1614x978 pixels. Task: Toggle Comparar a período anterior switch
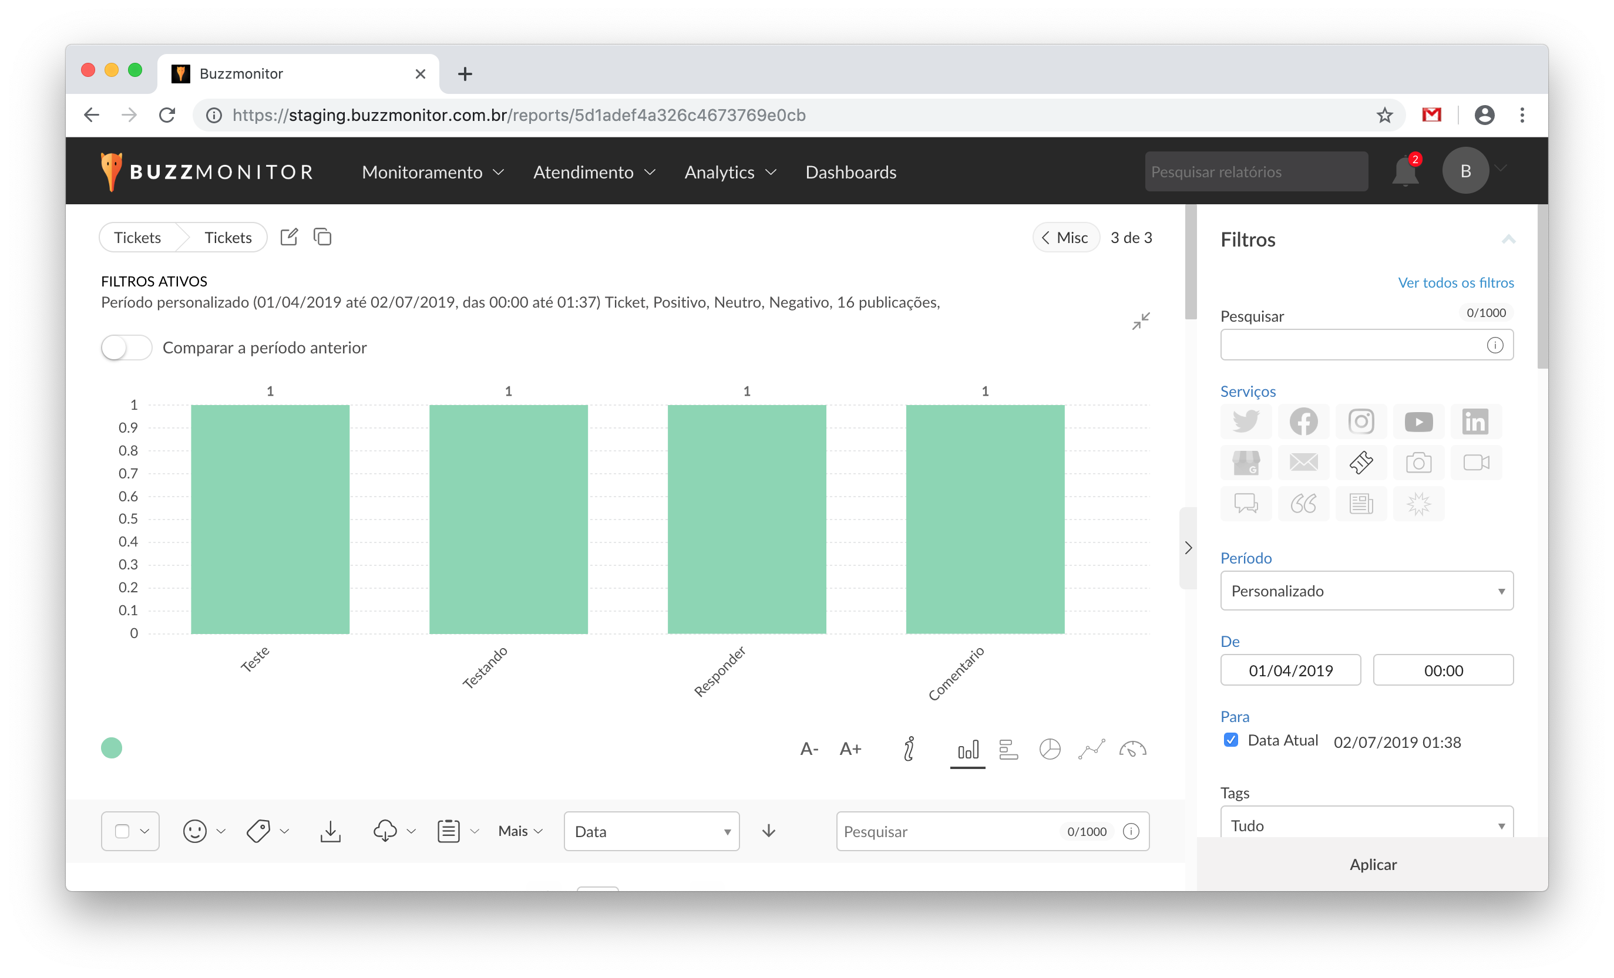126,348
